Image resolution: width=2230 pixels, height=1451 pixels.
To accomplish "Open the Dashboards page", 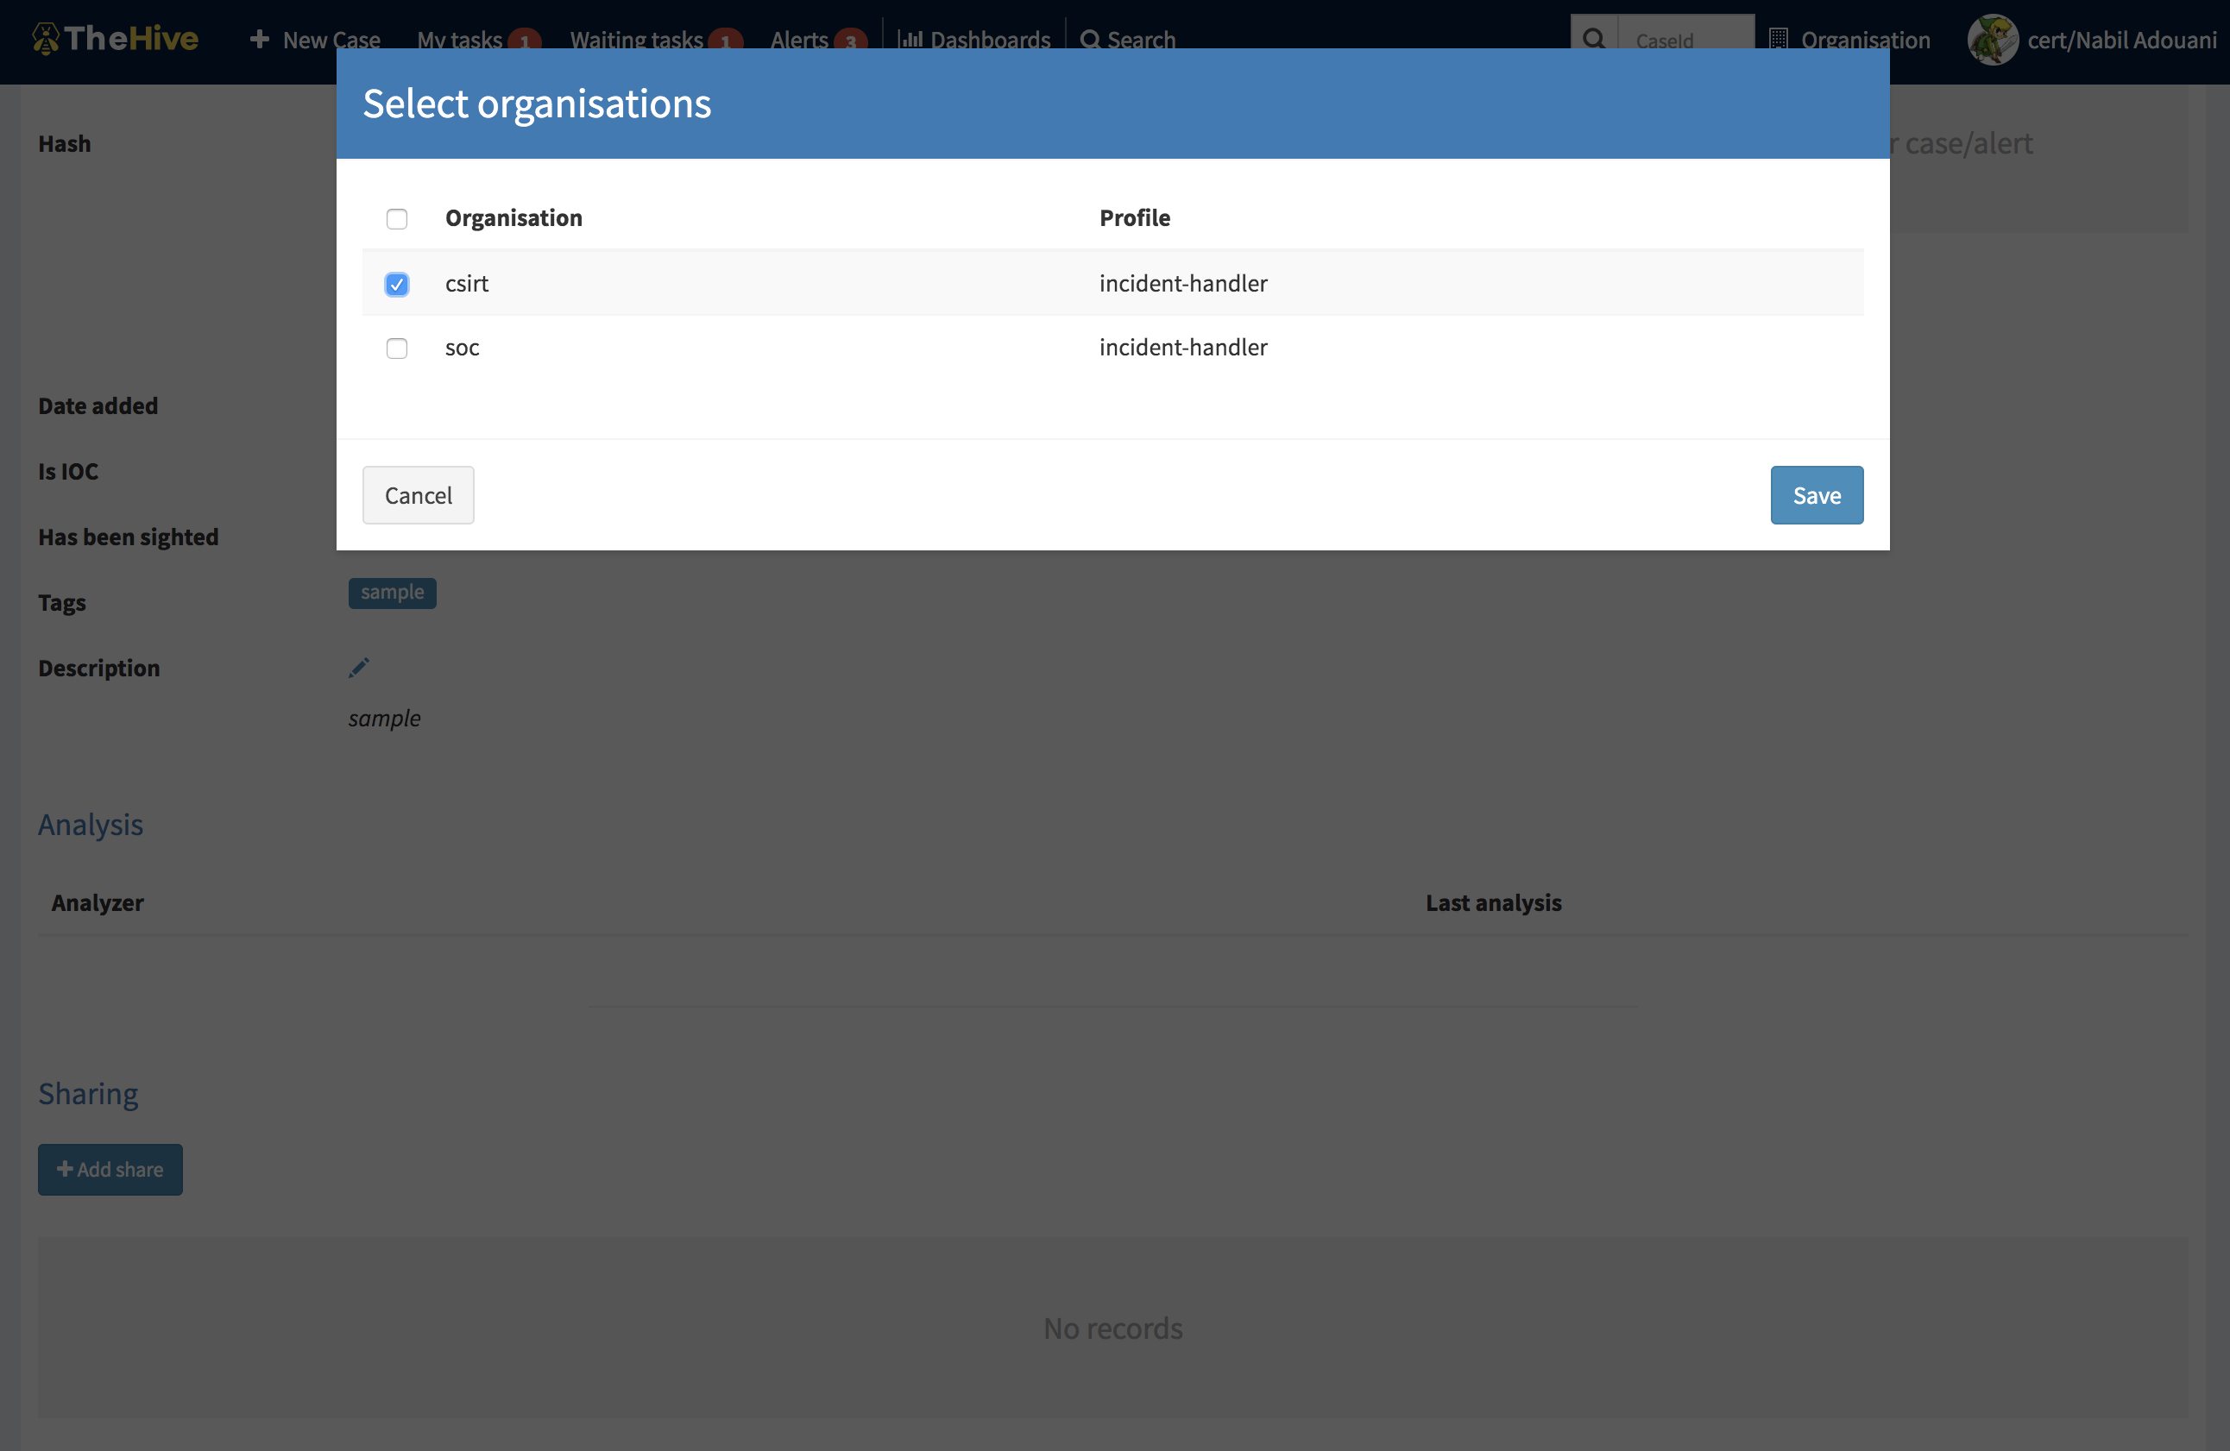I will [x=991, y=41].
